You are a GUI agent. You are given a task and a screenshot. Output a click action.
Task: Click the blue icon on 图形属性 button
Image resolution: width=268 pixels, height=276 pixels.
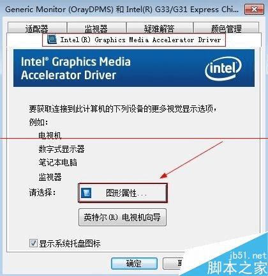tap(86, 193)
